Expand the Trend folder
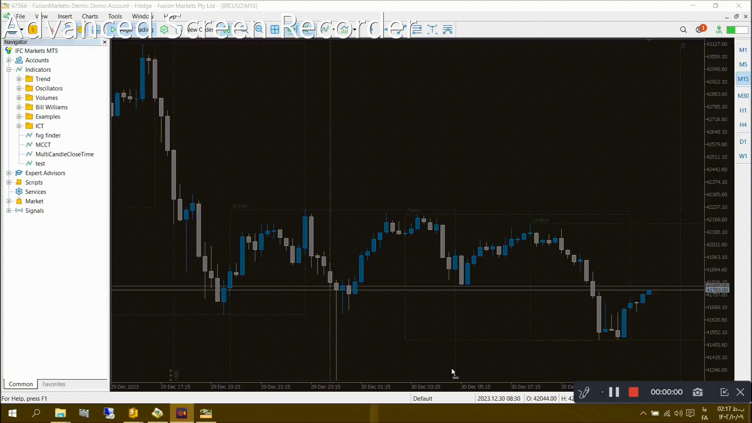 click(19, 79)
